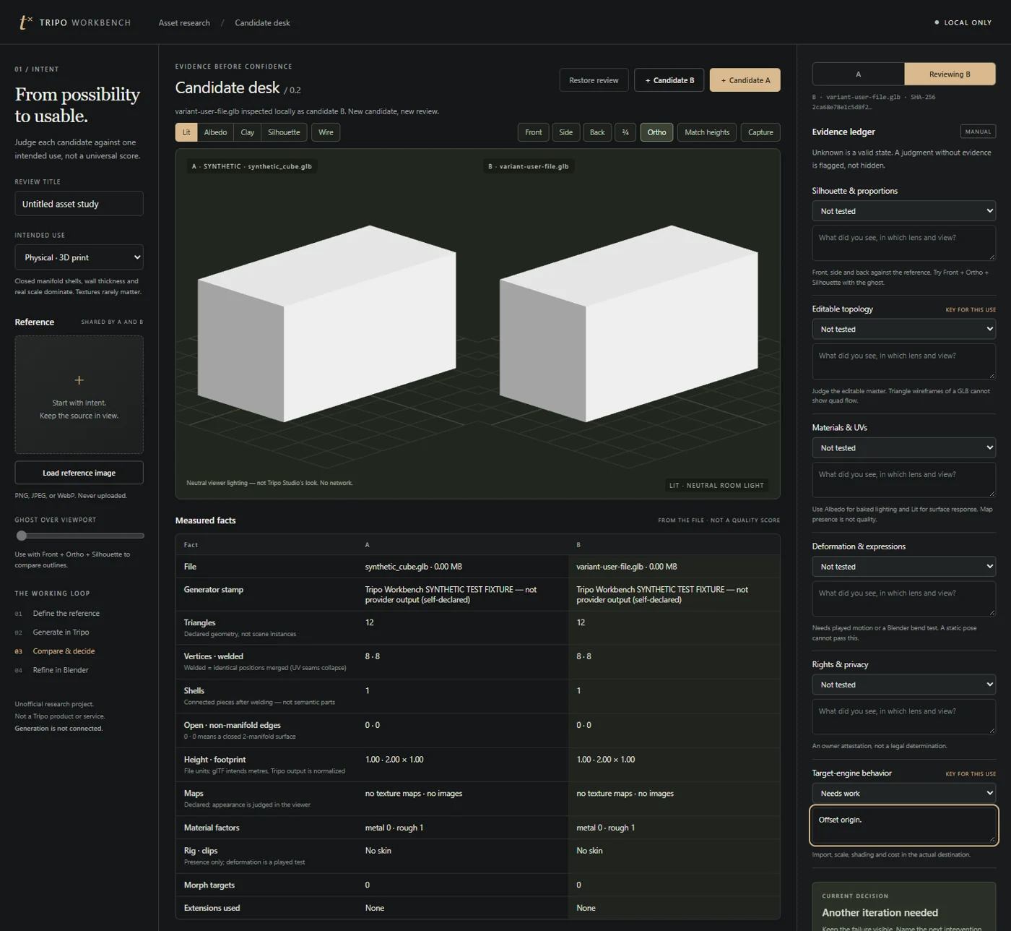Screen dimensions: 1011x931
Task: Click the plus icon in reference dropzone
Action: (x=79, y=380)
